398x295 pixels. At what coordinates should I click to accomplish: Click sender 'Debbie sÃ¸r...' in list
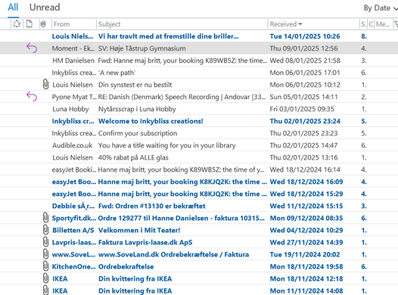[73, 206]
